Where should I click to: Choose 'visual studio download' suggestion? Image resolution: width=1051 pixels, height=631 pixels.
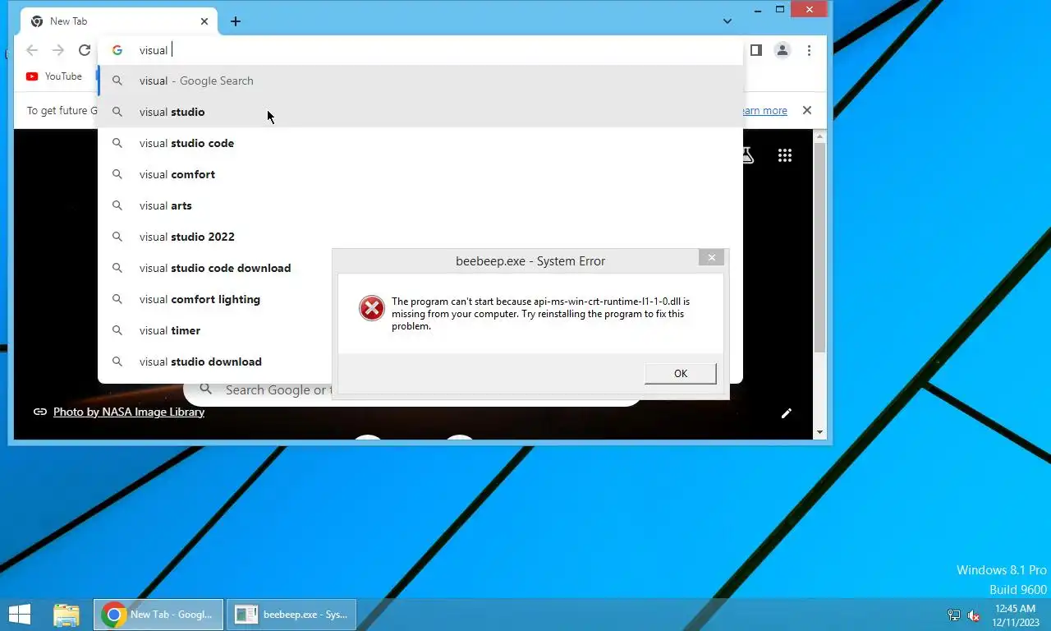coord(215,362)
